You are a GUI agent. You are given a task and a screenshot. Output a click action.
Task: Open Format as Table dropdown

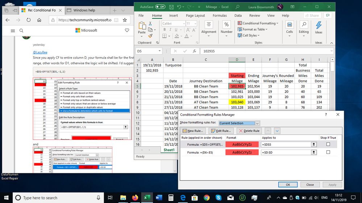tap(253, 29)
